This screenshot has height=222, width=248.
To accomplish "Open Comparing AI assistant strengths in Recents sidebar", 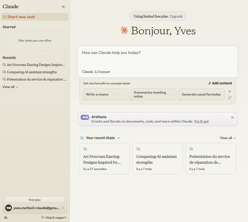I will tap(32, 72).
